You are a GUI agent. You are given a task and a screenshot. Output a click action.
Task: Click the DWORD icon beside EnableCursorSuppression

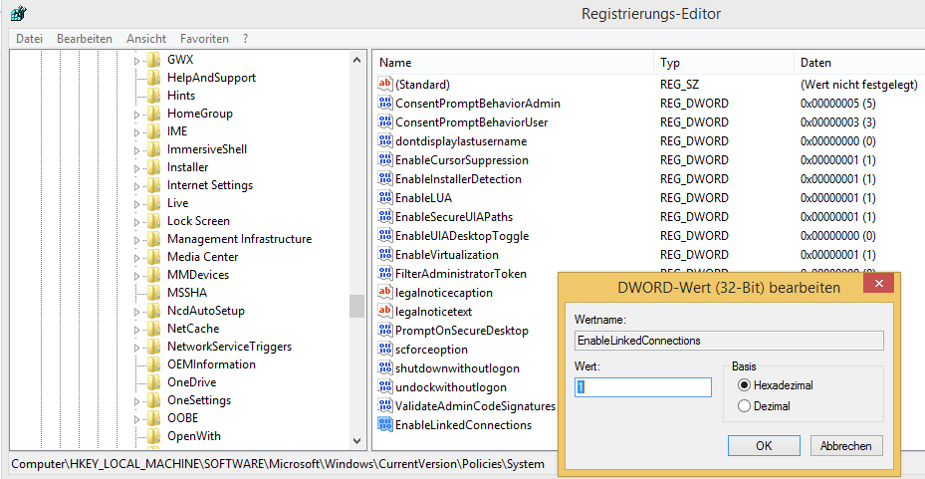pos(385,160)
